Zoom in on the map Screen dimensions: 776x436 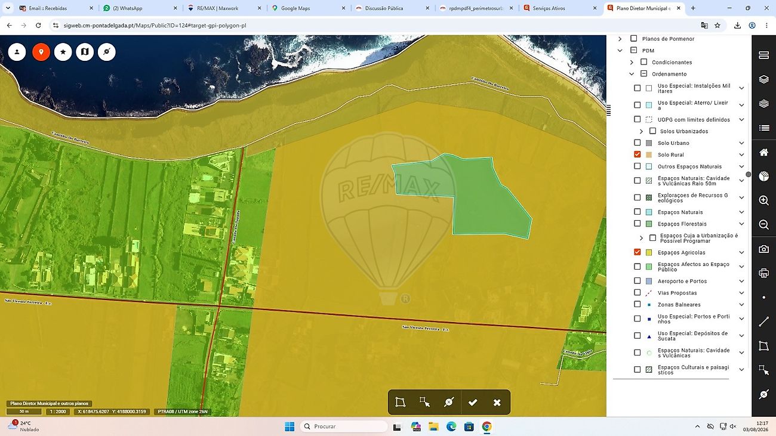pos(763,200)
